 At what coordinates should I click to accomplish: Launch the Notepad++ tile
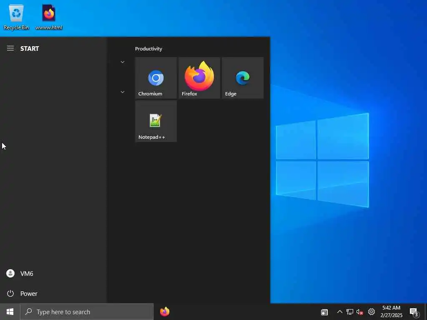pos(156,121)
